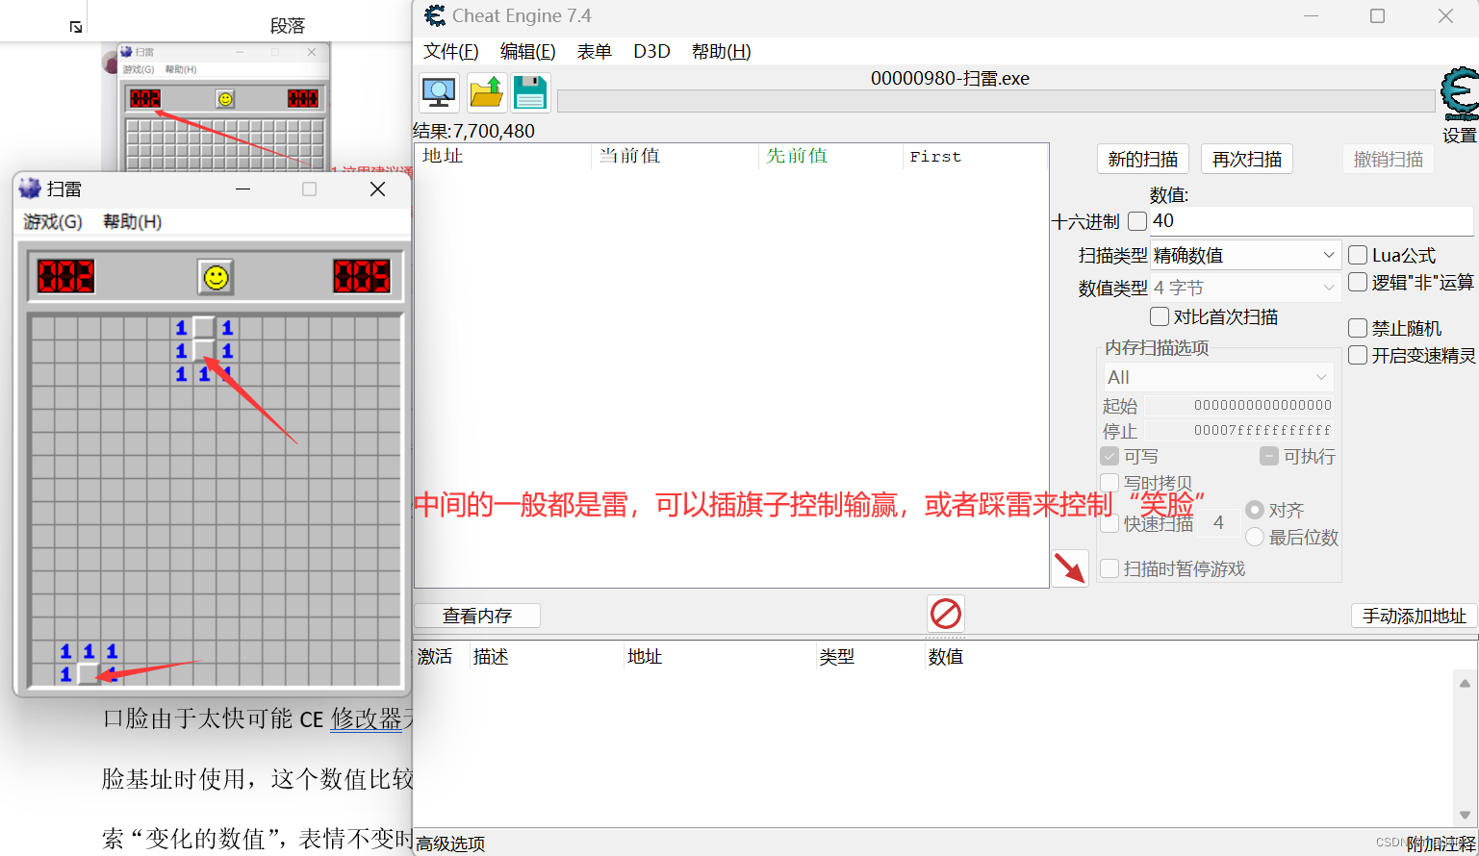
Task: Click 高级选项 at bottom left
Action: coord(450,843)
